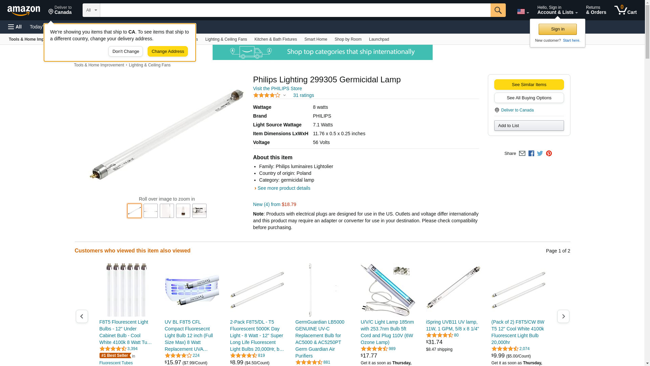Select the last product image thumbnail
Image resolution: width=650 pixels, height=366 pixels.
pyautogui.click(x=199, y=211)
